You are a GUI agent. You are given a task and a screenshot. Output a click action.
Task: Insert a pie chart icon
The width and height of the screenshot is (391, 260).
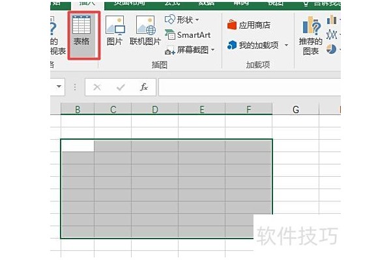[x=332, y=49]
